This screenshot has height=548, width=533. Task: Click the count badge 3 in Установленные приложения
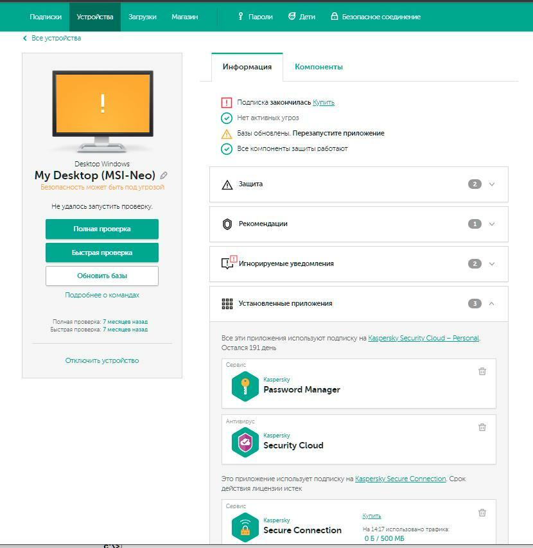pyautogui.click(x=475, y=304)
